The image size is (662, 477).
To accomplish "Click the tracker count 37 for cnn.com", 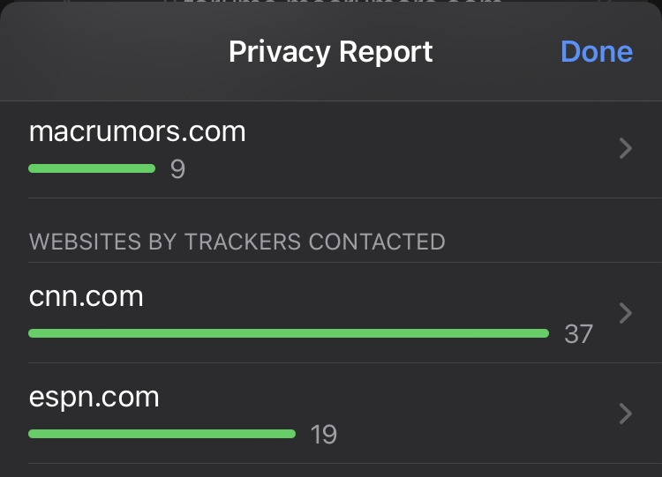I will coord(578,334).
